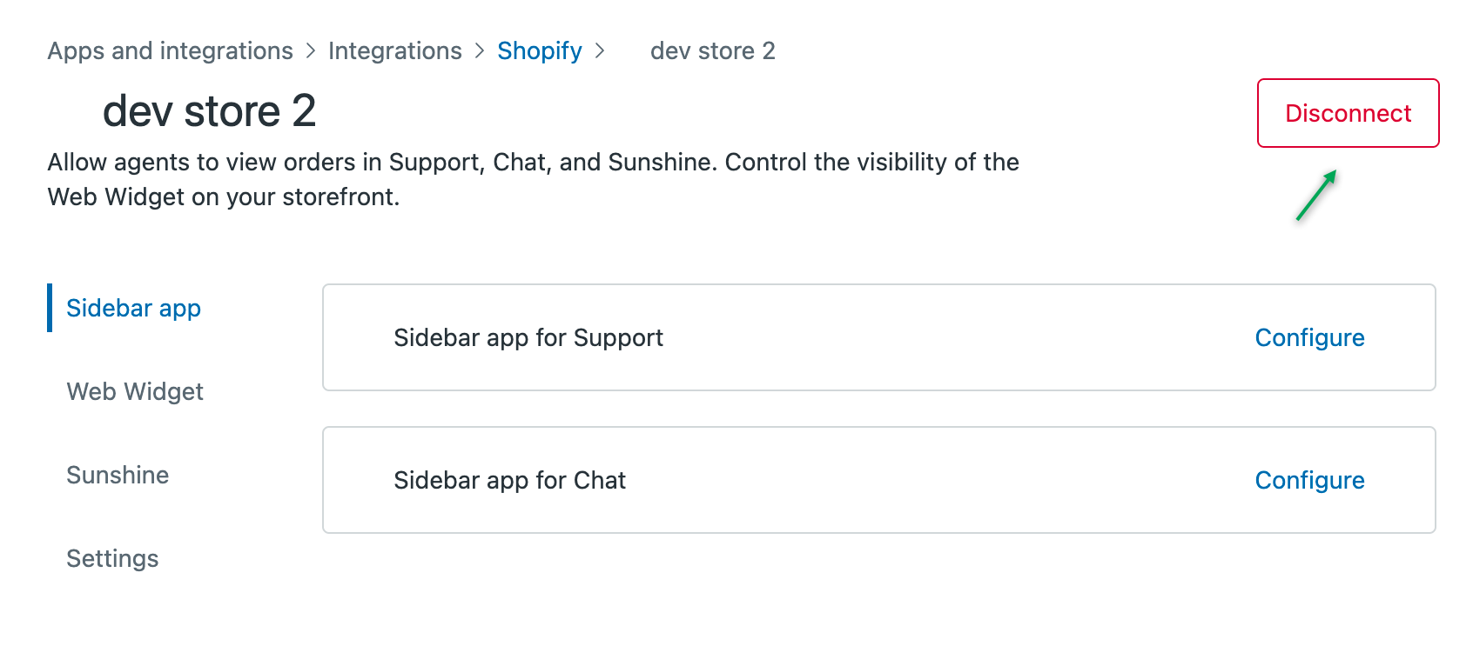This screenshot has height=666, width=1473.
Task: Click the blue active-tab indicator bar
Action: [50, 308]
